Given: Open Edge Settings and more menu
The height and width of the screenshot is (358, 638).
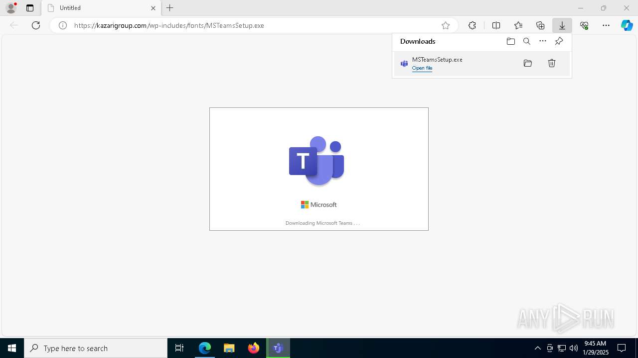Looking at the screenshot, I should pyautogui.click(x=606, y=25).
